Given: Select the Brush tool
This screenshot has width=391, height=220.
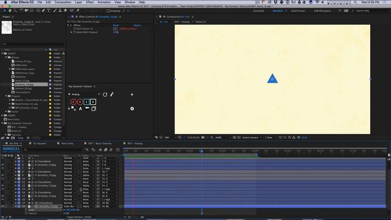Looking at the screenshot, I should pos(55,11).
